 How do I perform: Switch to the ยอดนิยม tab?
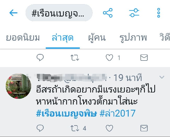point(23,38)
